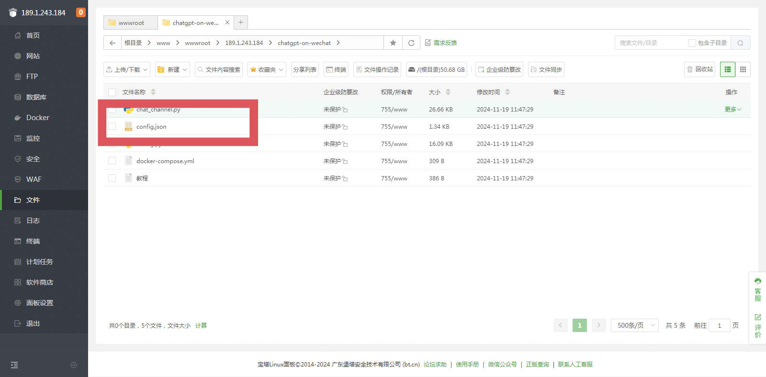Switch to wwwroot tab
The width and height of the screenshot is (766, 377).
point(131,22)
